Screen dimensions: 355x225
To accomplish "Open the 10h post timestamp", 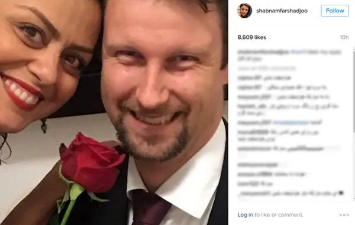I will [x=344, y=37].
